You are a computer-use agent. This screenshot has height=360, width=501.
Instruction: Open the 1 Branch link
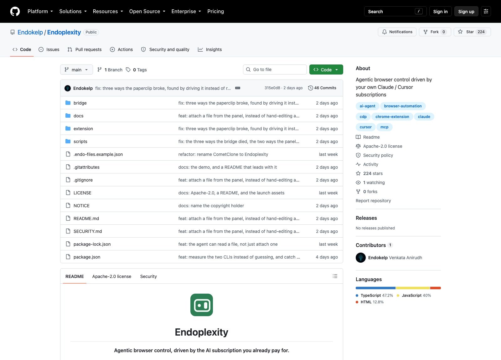tap(110, 70)
